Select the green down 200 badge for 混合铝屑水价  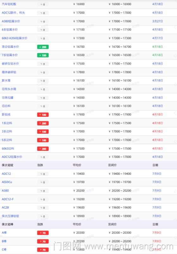[43, 47]
